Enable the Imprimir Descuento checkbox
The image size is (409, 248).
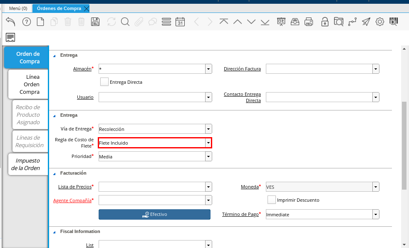click(x=272, y=200)
